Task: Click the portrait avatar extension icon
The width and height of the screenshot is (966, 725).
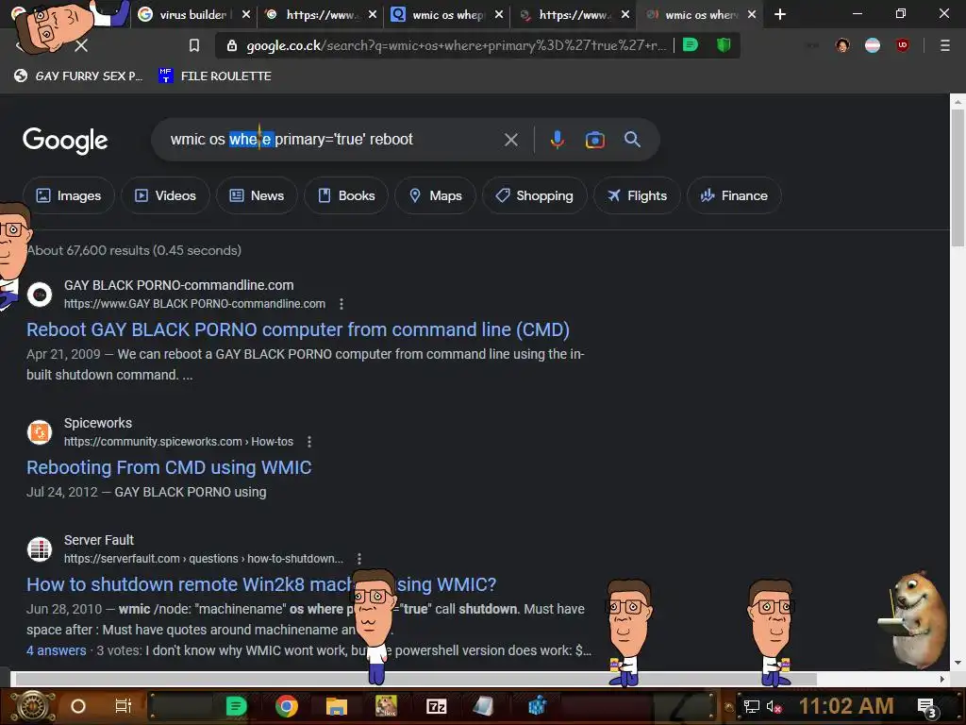Action: pyautogui.click(x=842, y=45)
